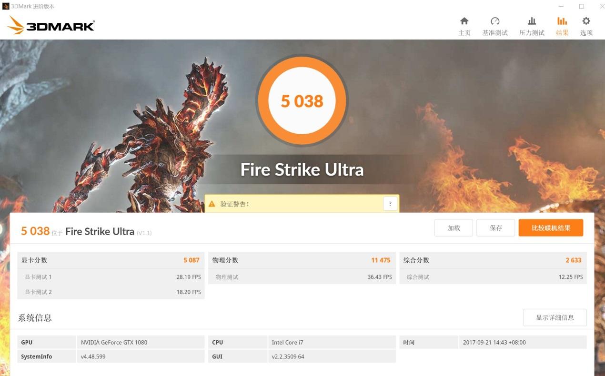This screenshot has height=376, width=605.
Task: Click the 5 038 score circle
Action: tap(302, 100)
